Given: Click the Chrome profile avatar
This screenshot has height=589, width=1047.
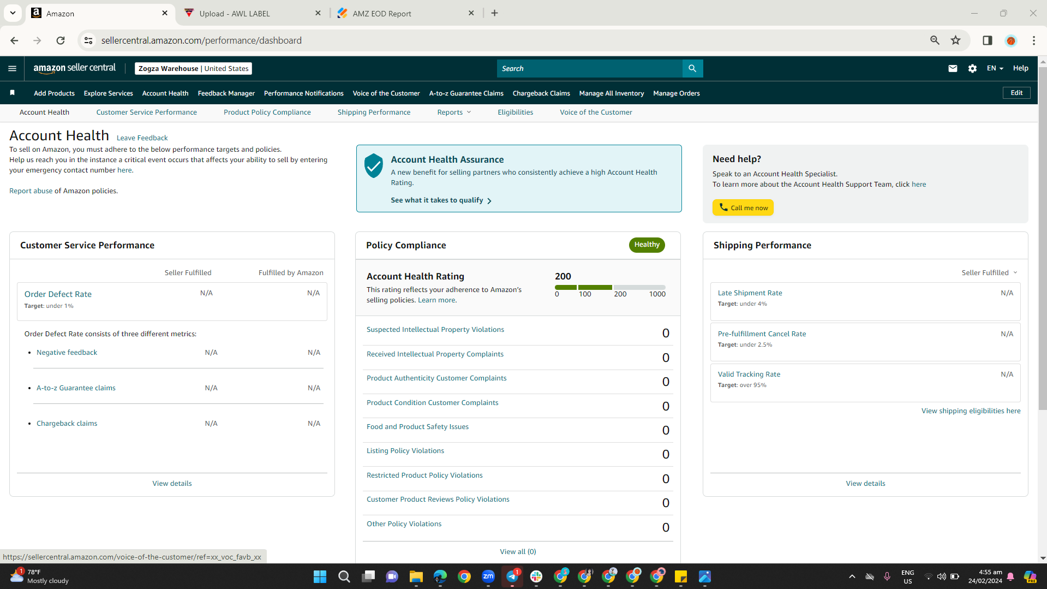Looking at the screenshot, I should click(x=1011, y=40).
